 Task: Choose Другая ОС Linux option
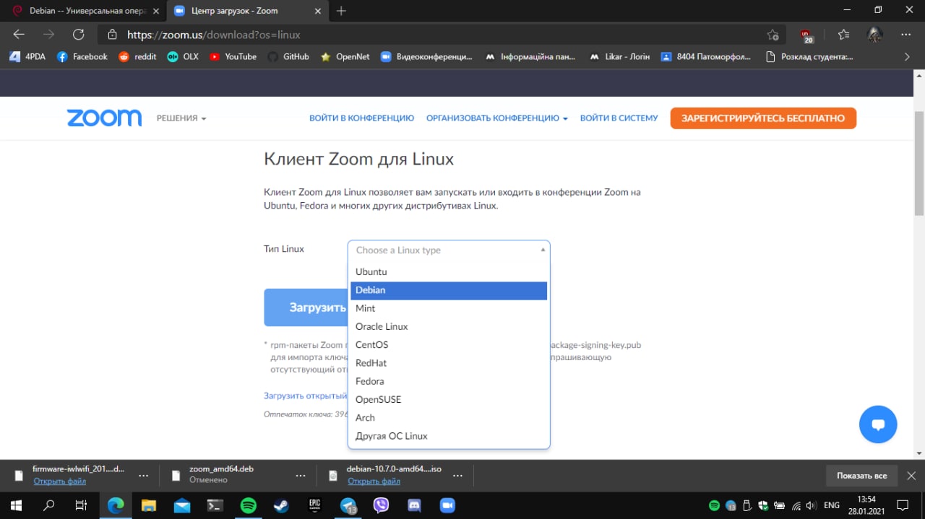pyautogui.click(x=449, y=436)
